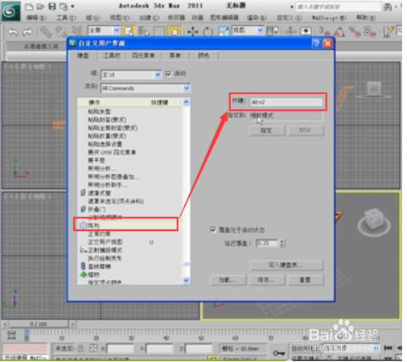This screenshot has width=407, height=362.
Task: Select the Unlink selection icon
Action: click(x=61, y=31)
